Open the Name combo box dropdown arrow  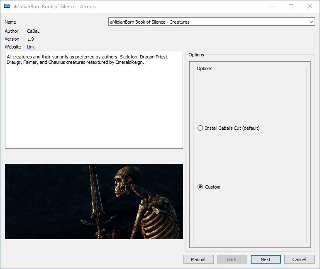coord(311,22)
